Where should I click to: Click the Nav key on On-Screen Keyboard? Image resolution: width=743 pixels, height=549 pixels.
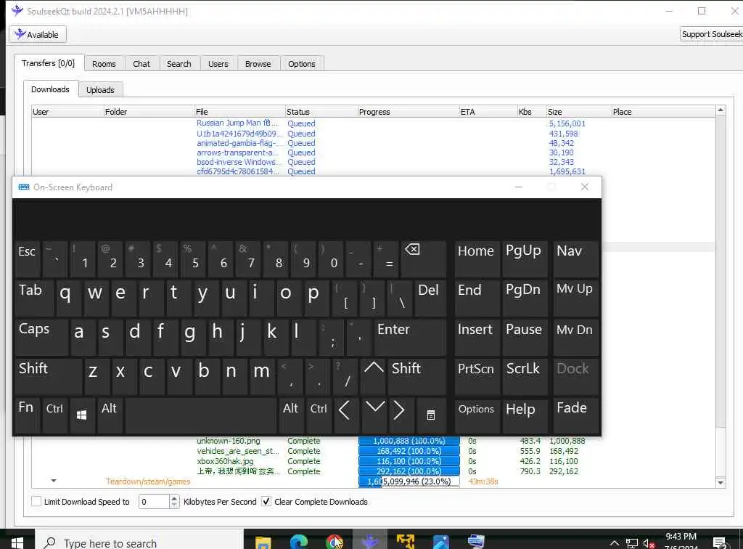tap(575, 259)
